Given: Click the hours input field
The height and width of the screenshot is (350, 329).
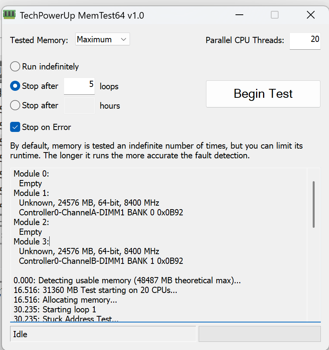Looking at the screenshot, I should [x=79, y=106].
